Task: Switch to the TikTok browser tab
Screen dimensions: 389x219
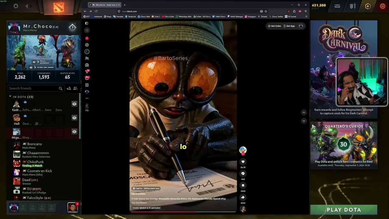Action: click(104, 5)
